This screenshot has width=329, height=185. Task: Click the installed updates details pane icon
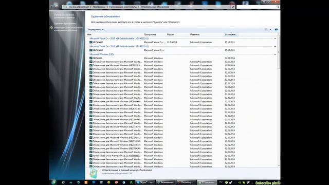point(94,173)
